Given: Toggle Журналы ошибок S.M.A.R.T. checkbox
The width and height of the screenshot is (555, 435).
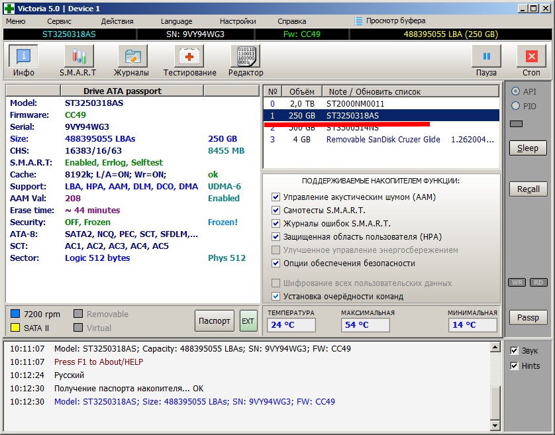Looking at the screenshot, I should pyautogui.click(x=276, y=223).
